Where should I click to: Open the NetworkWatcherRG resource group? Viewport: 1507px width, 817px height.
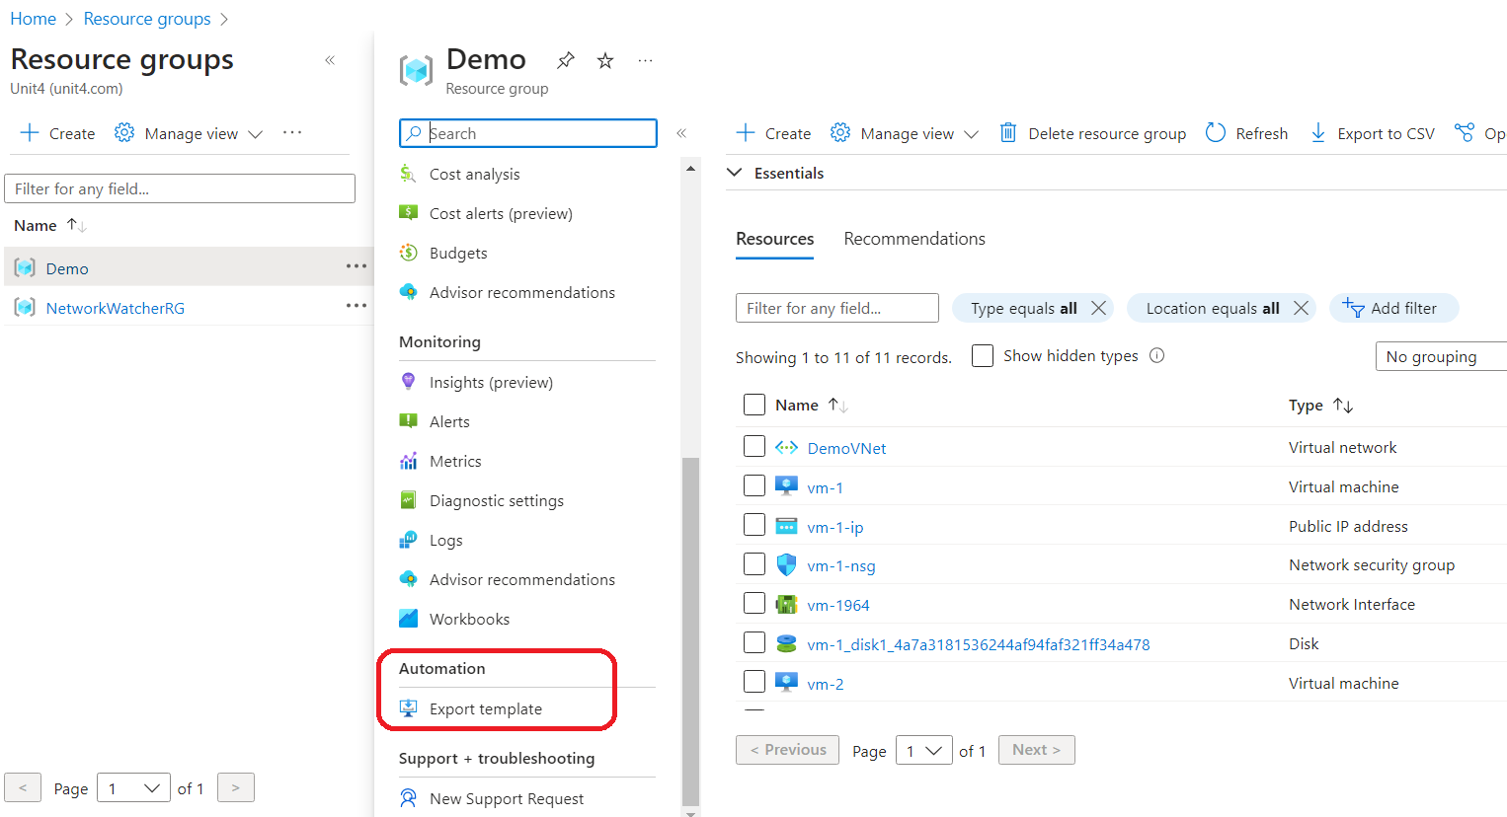[x=116, y=308]
